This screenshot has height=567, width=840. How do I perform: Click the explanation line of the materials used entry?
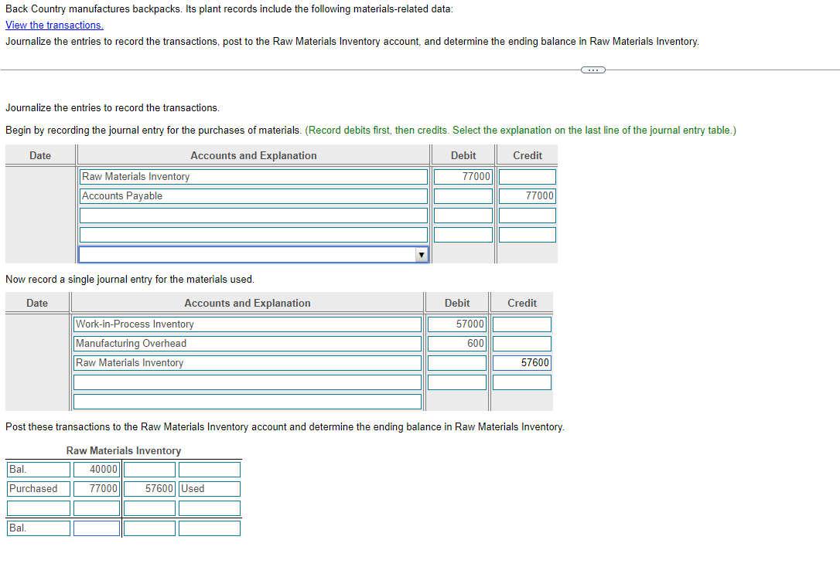pyautogui.click(x=247, y=401)
